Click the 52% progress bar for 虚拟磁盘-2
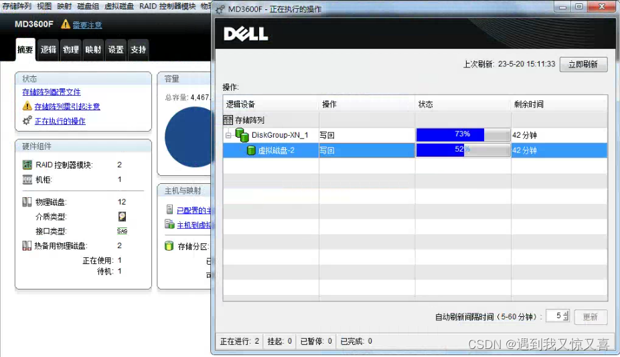This screenshot has width=620, height=357. click(463, 150)
